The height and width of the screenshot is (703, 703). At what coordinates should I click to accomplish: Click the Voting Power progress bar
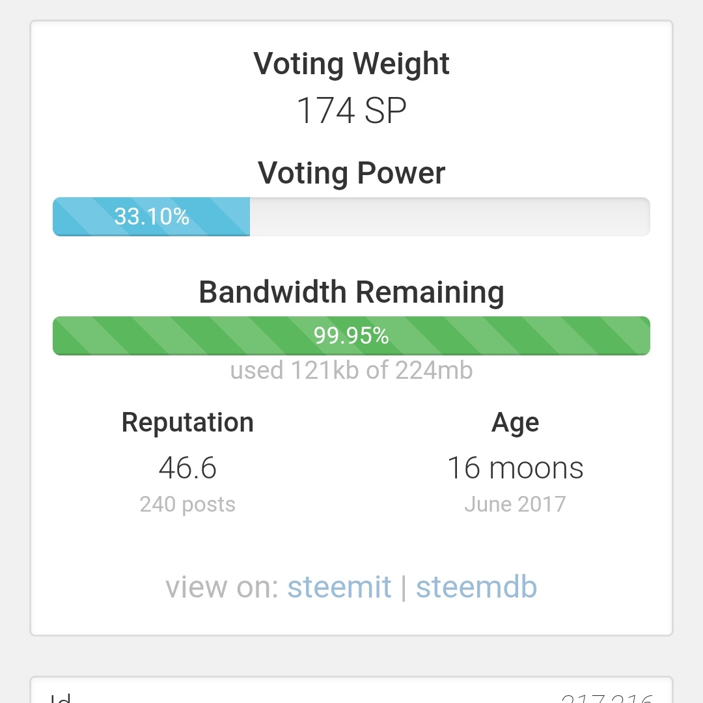click(x=351, y=217)
